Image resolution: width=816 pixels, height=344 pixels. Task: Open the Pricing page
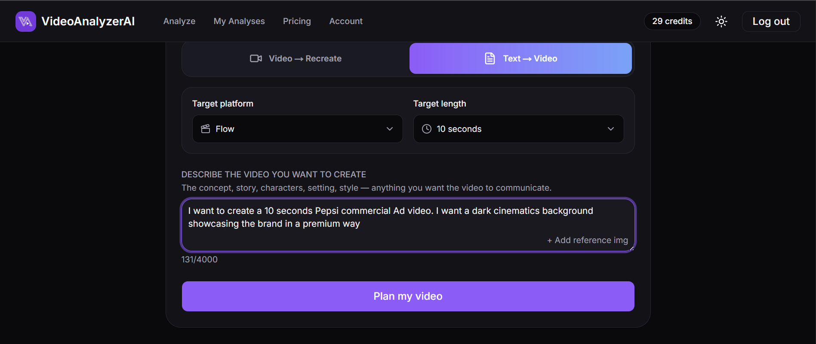pyautogui.click(x=297, y=21)
